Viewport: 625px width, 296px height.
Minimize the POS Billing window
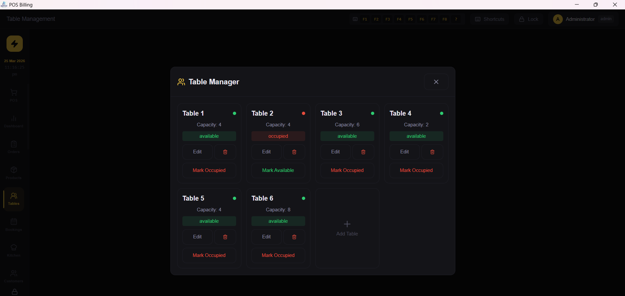(x=577, y=5)
